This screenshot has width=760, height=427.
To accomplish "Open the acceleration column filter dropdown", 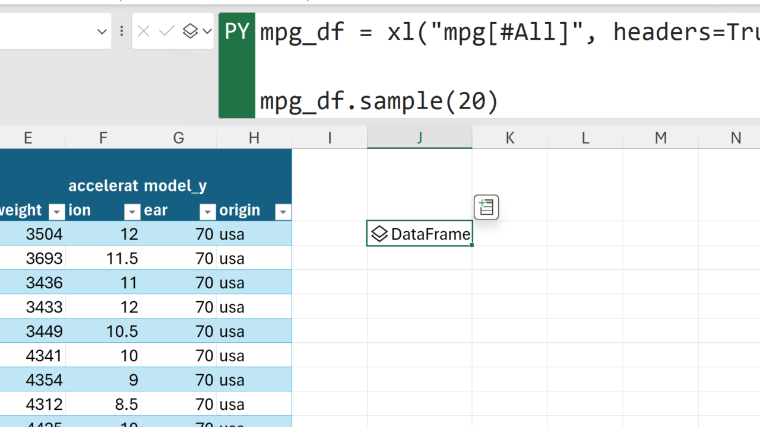I will pos(132,211).
